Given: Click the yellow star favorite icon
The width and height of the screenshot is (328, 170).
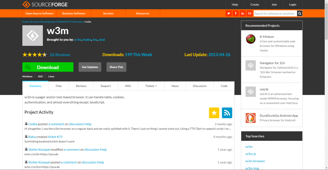Looking at the screenshot, I should (214, 113).
